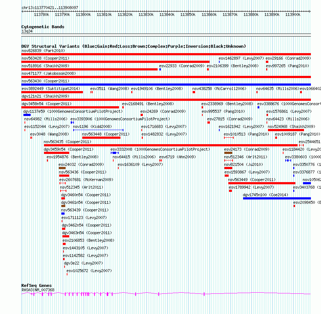The height and width of the screenshot is (314, 321).
Task: Select esv1593867 (Levy2007) label
Action: 247,172
